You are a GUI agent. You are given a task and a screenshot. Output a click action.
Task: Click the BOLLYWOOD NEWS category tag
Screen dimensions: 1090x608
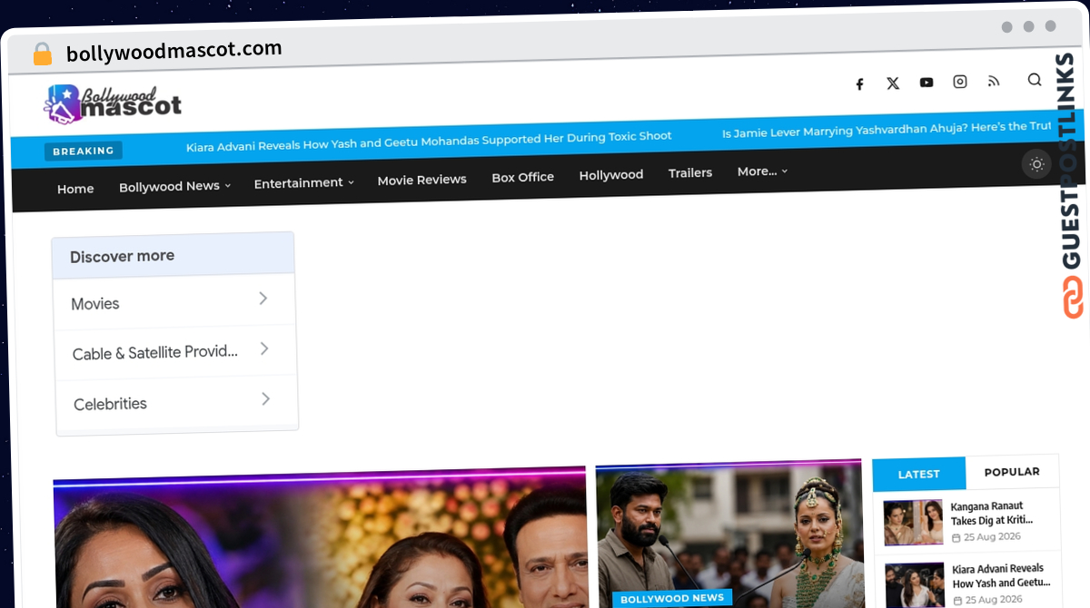(x=672, y=598)
